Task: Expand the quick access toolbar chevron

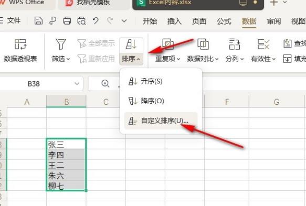Action: 124,20
